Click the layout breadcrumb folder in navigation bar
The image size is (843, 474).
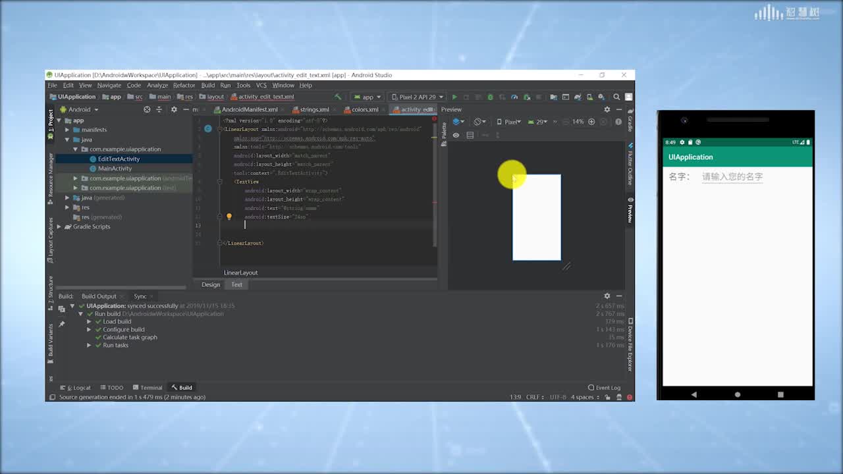coord(211,97)
